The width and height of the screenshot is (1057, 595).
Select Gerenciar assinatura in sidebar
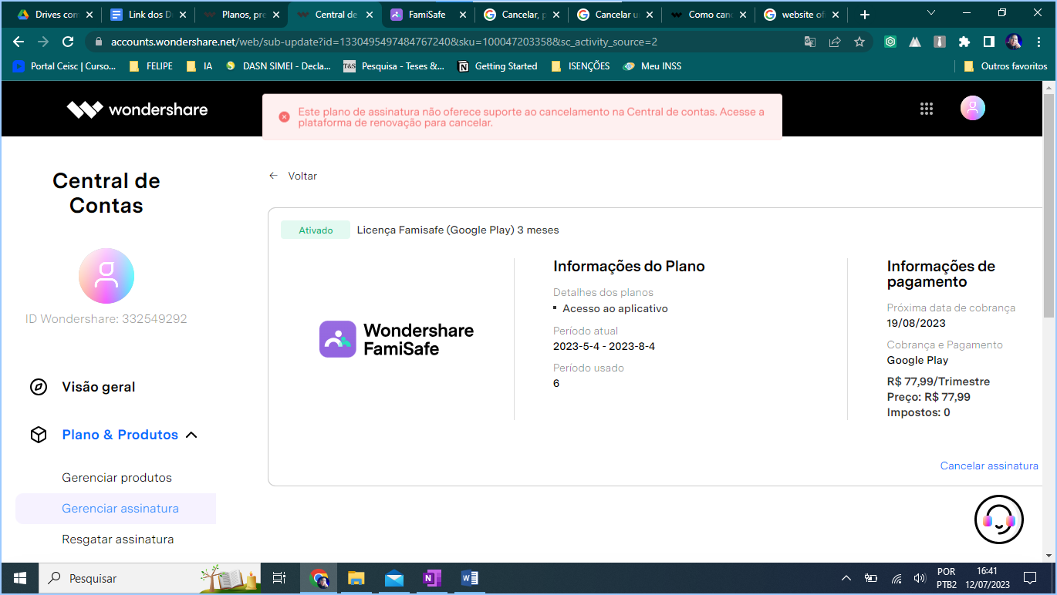(116, 509)
